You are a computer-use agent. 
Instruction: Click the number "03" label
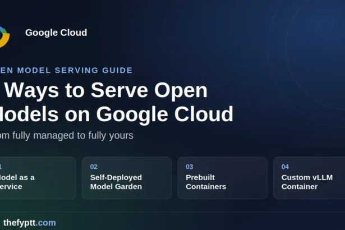point(190,167)
